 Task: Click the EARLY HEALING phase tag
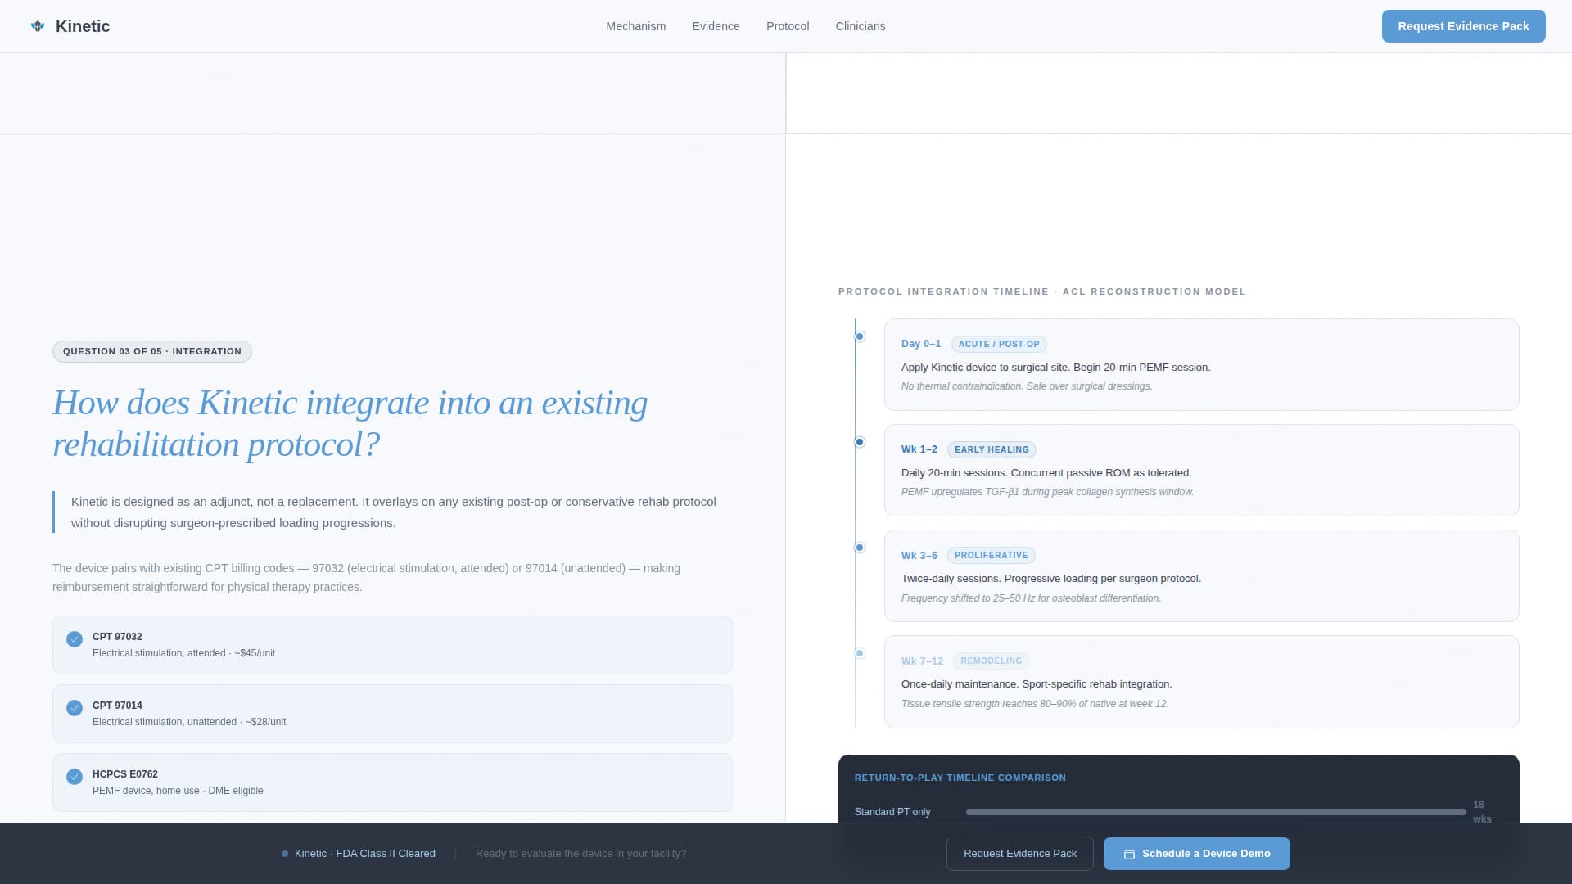coord(992,449)
